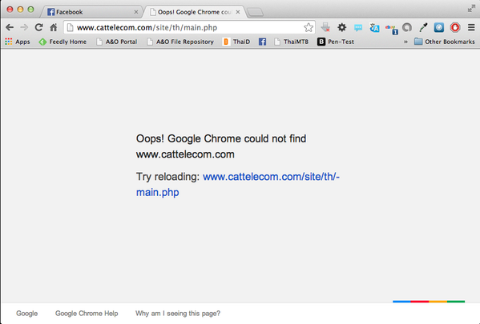This screenshot has height=324, width=480.
Task: Close the Facebook tab
Action: (136, 12)
